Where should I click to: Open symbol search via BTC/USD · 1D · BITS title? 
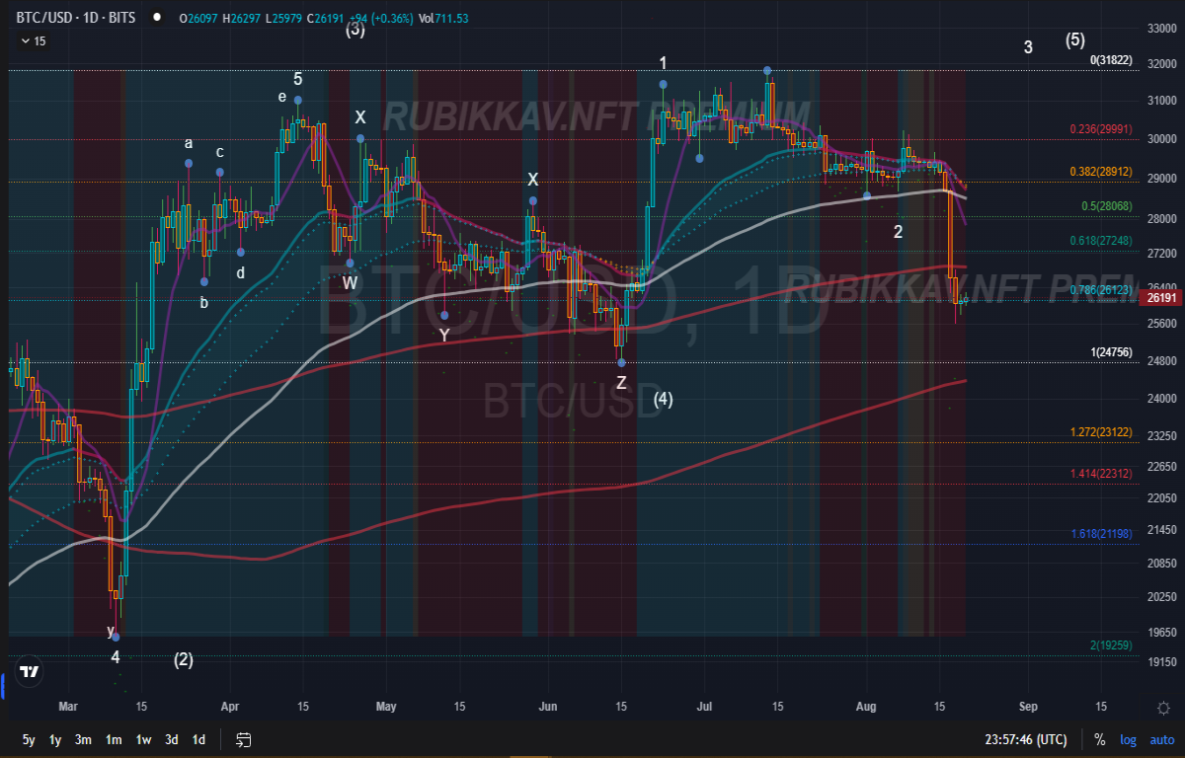coord(76,18)
